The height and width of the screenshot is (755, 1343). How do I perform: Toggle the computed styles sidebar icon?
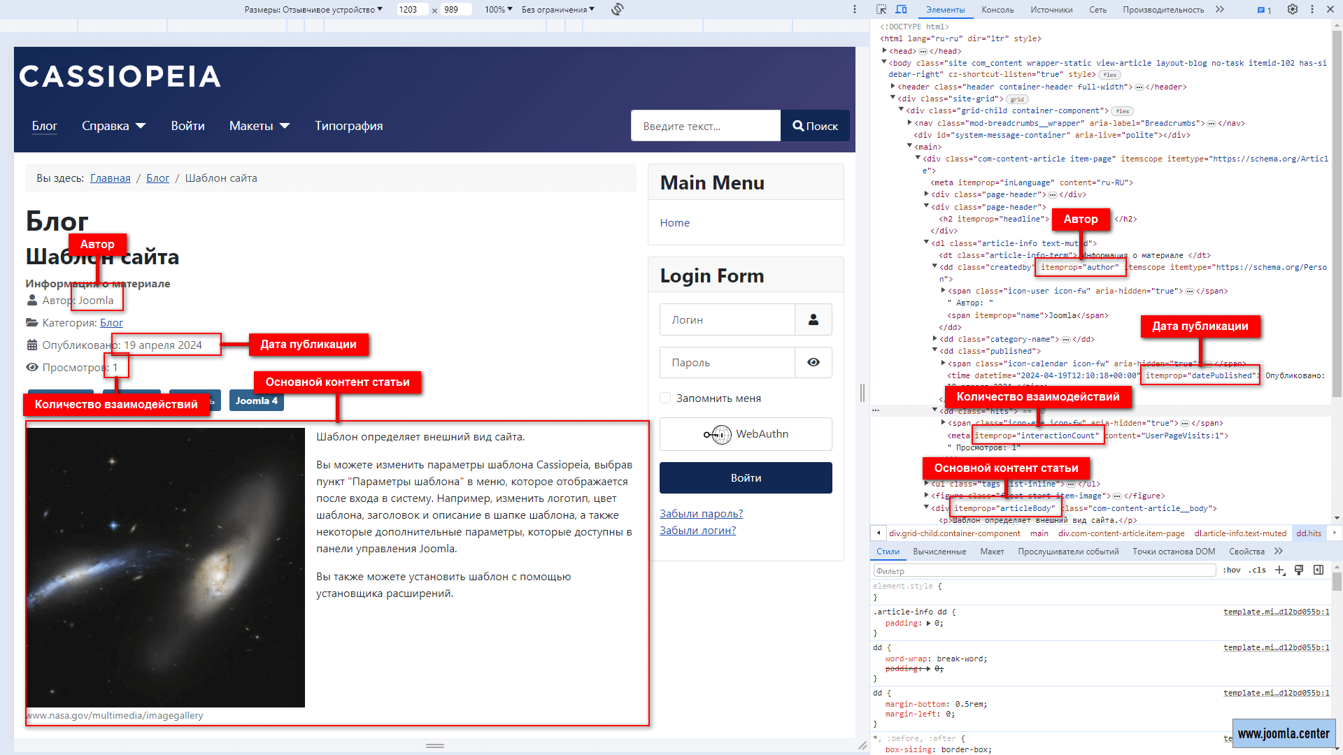pos(1319,570)
